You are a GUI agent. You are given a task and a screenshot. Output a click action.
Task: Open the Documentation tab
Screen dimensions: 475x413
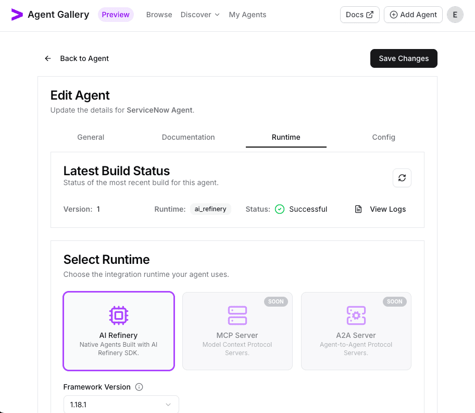coord(189,137)
